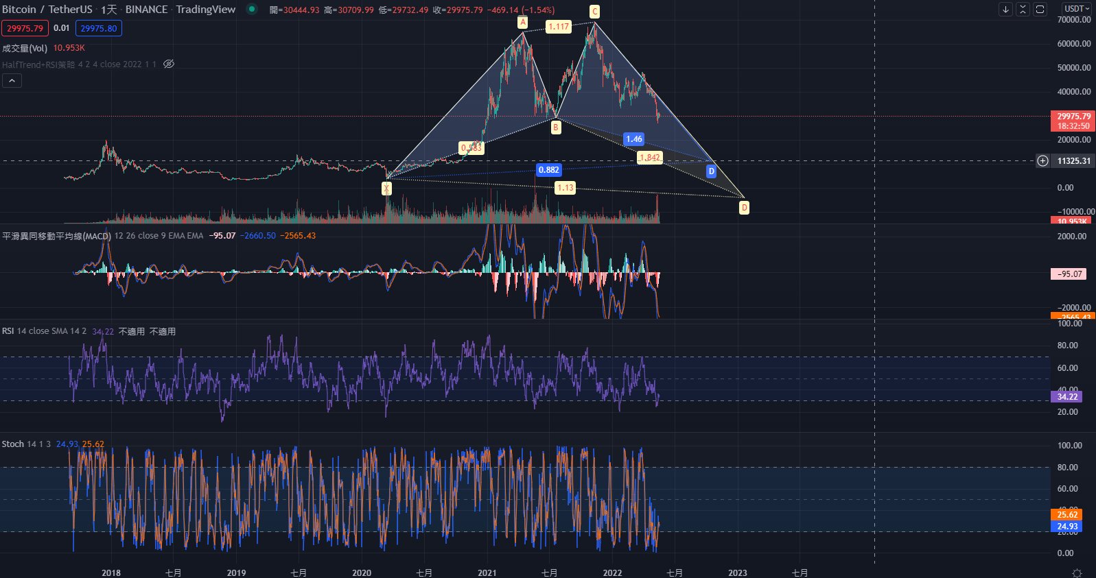Click the blue buy price 29975.80 button
The width and height of the screenshot is (1096, 578).
[x=99, y=28]
